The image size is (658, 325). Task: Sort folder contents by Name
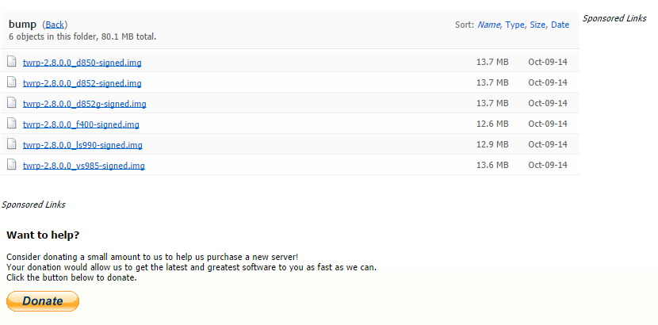click(x=488, y=25)
